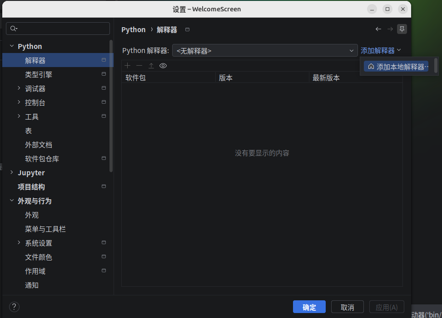Collapse the 外观与行为 tree section
442x318 pixels.
pyautogui.click(x=11, y=201)
